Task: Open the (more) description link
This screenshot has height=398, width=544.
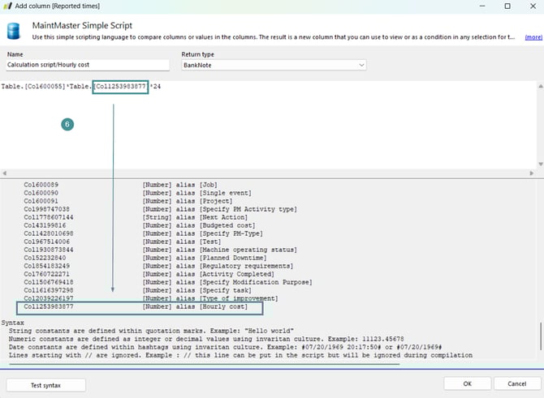Action: click(533, 37)
